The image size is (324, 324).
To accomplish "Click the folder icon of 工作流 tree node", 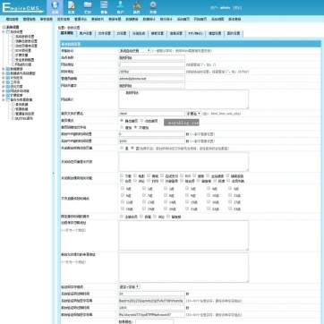I will coord(8,82).
